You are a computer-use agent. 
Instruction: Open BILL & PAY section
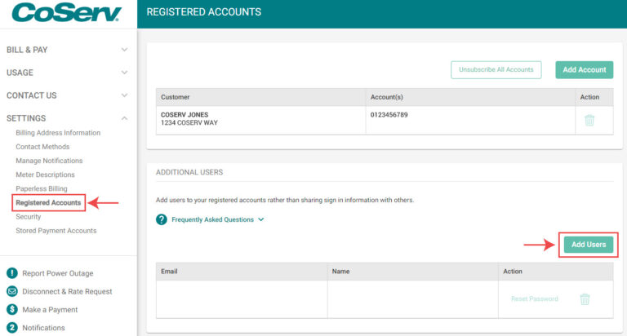pyautogui.click(x=27, y=50)
